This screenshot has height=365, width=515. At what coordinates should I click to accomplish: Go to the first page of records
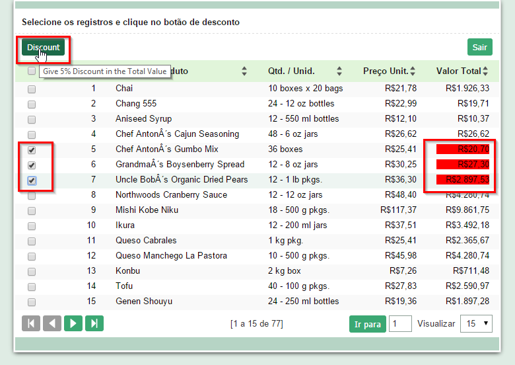[31, 323]
